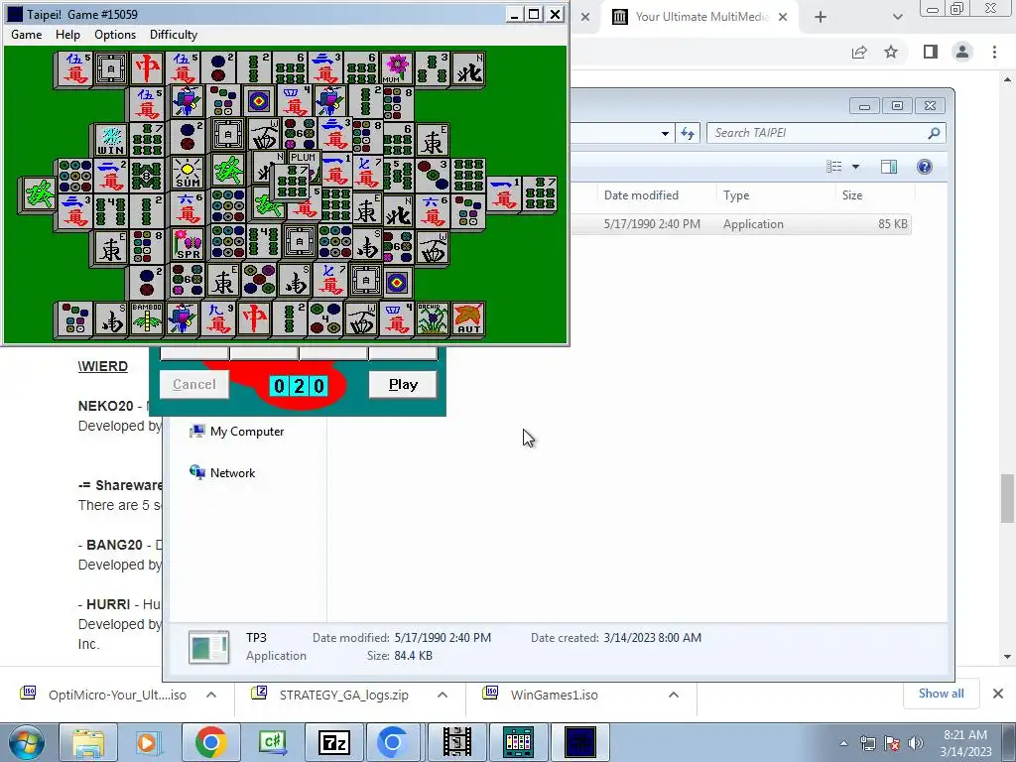Select the five of bamboo tile

tap(398, 175)
